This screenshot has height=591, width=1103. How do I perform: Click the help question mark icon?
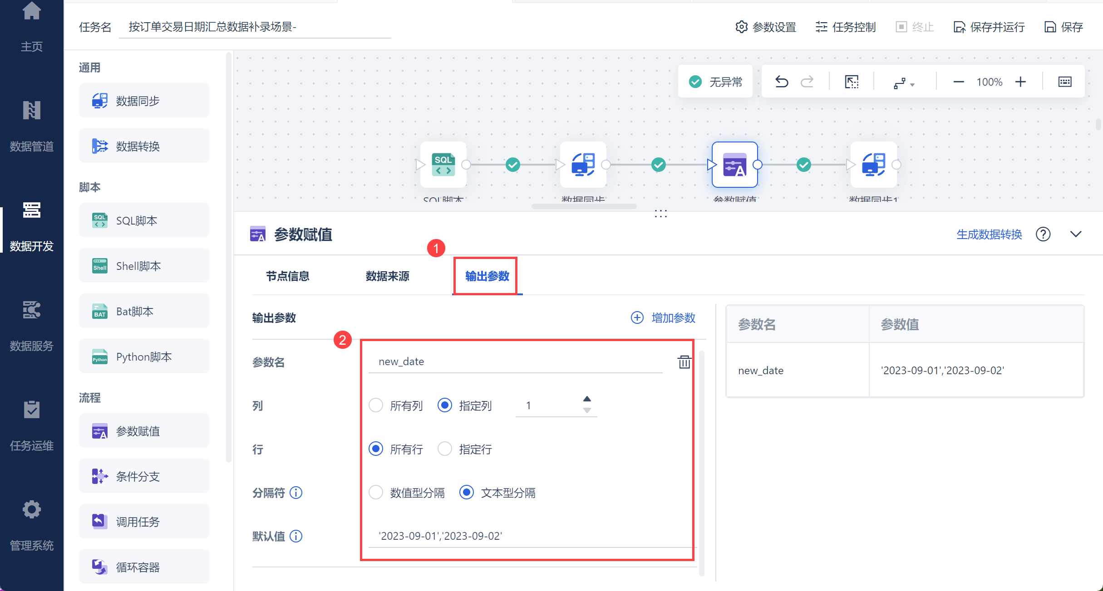pyautogui.click(x=1043, y=234)
